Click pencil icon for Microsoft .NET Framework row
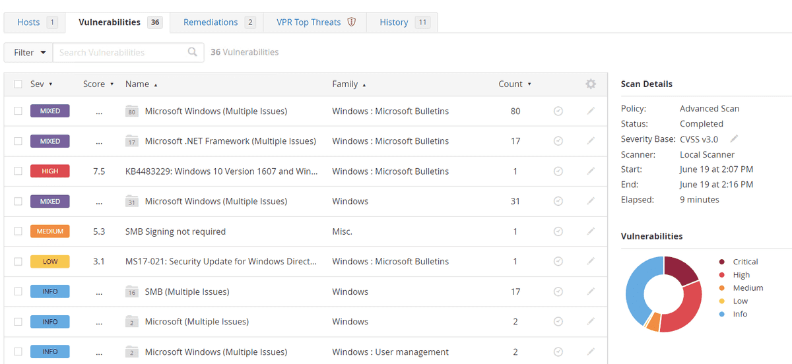 (x=591, y=141)
